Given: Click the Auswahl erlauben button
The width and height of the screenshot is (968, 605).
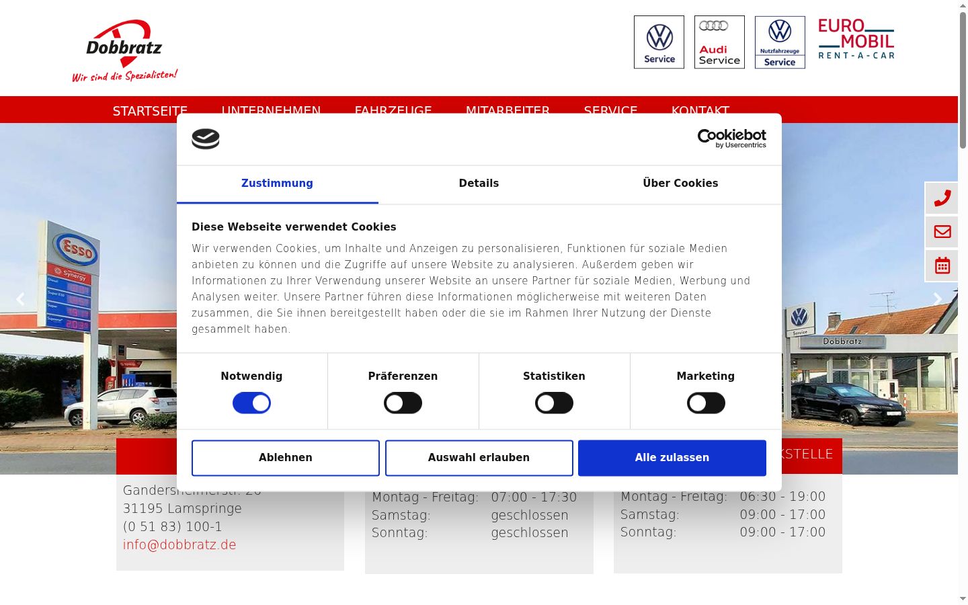Looking at the screenshot, I should pyautogui.click(x=479, y=458).
